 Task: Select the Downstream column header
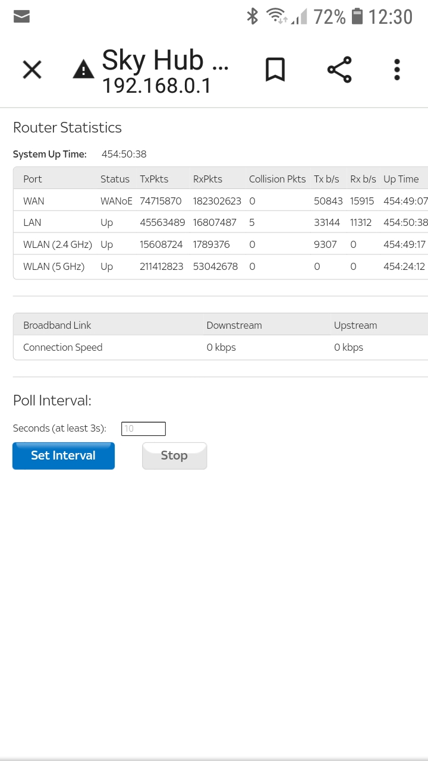point(234,325)
